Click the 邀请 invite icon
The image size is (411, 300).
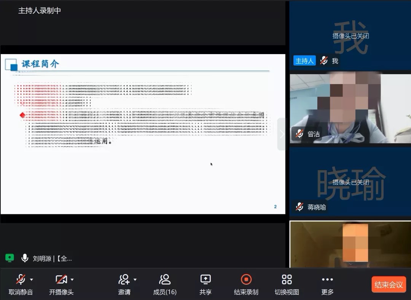(x=124, y=280)
